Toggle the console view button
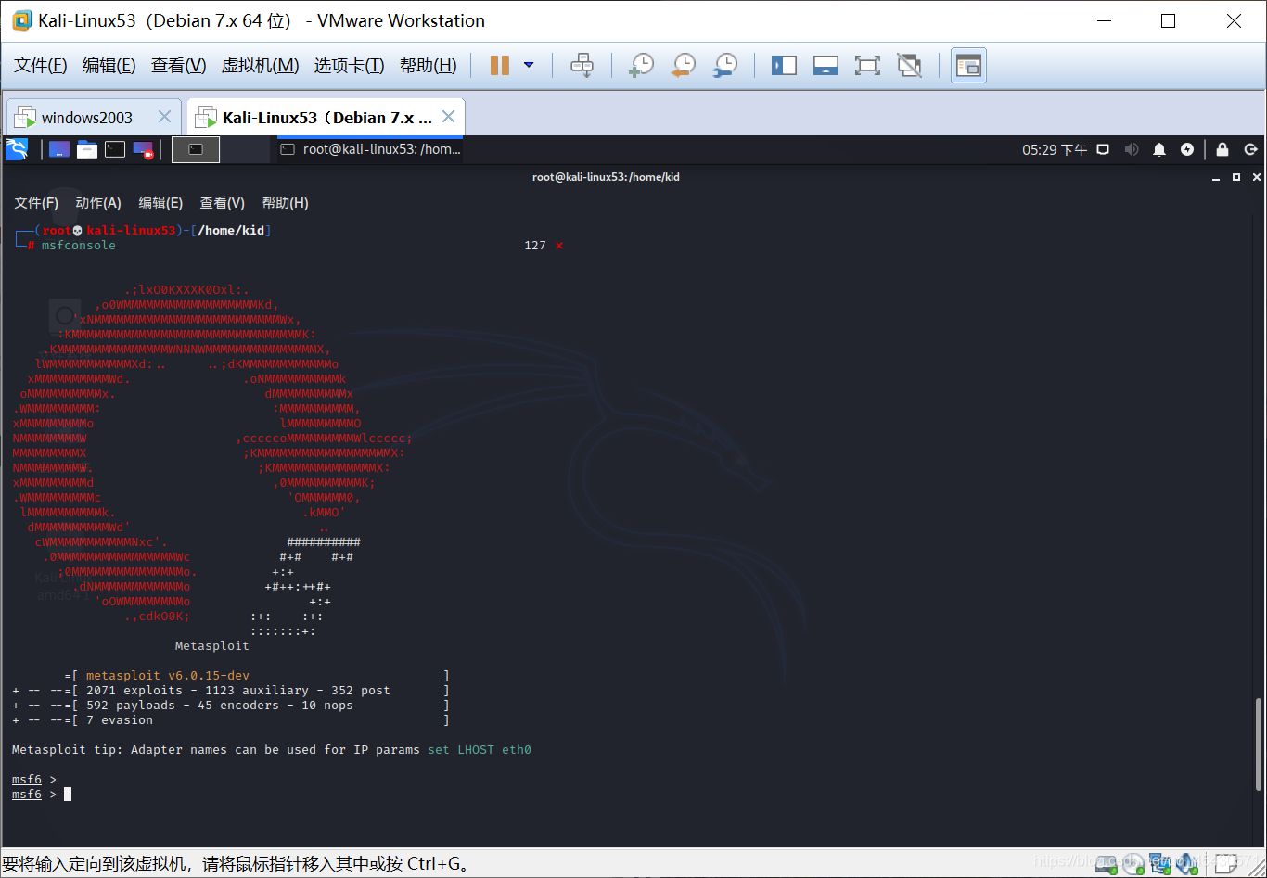Screen dimensions: 1267x878 pyautogui.click(x=968, y=65)
